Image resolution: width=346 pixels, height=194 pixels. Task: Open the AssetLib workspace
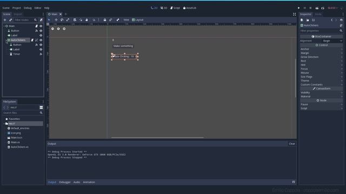[189, 8]
